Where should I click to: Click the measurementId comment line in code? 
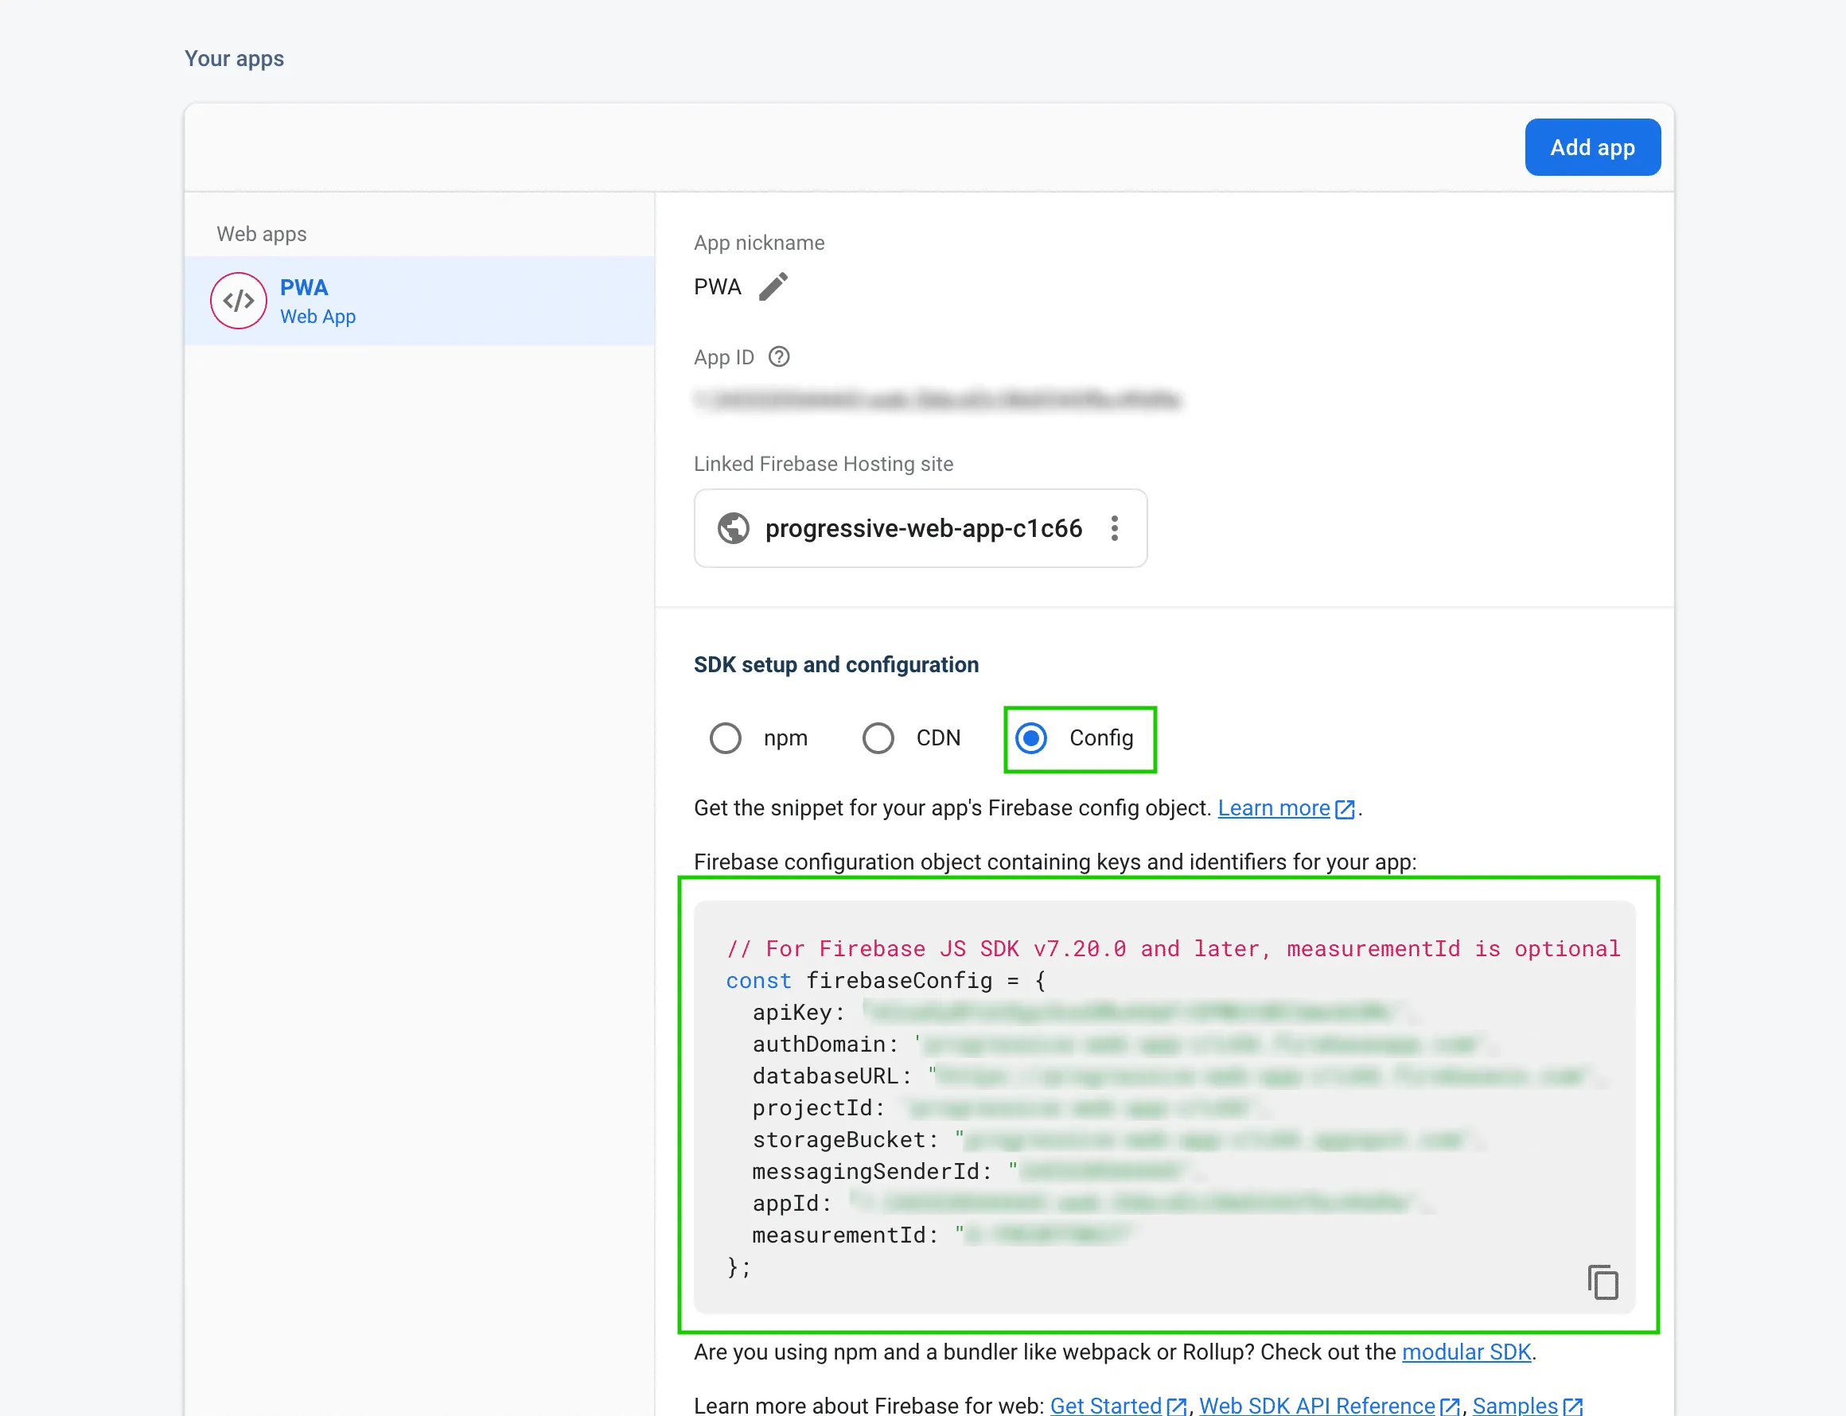1174,949
